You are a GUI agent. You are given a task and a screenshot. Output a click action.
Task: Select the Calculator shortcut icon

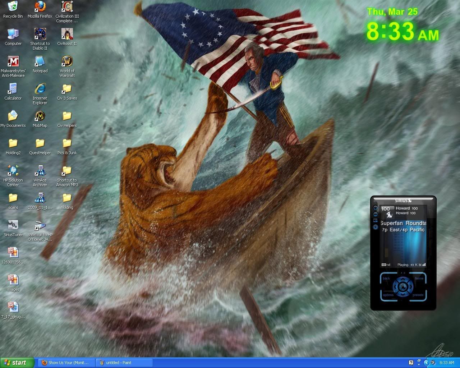coord(13,92)
